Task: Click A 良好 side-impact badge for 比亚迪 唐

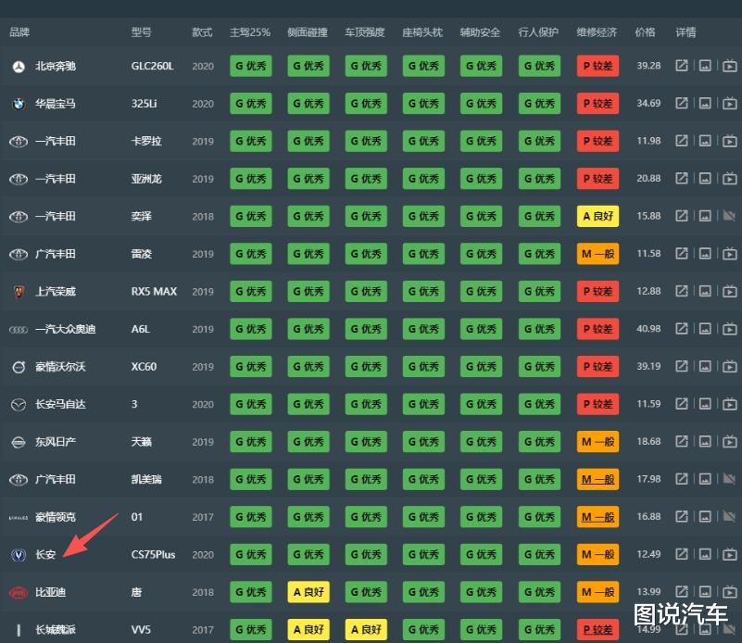Action: (x=308, y=592)
